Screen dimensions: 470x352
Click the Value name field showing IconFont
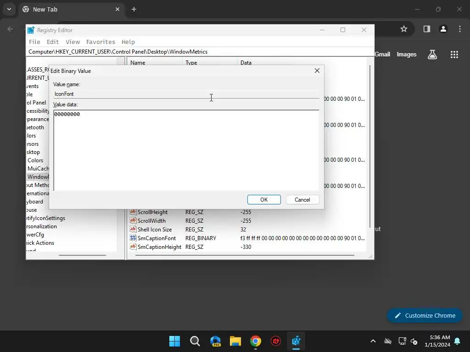pyautogui.click(x=186, y=94)
